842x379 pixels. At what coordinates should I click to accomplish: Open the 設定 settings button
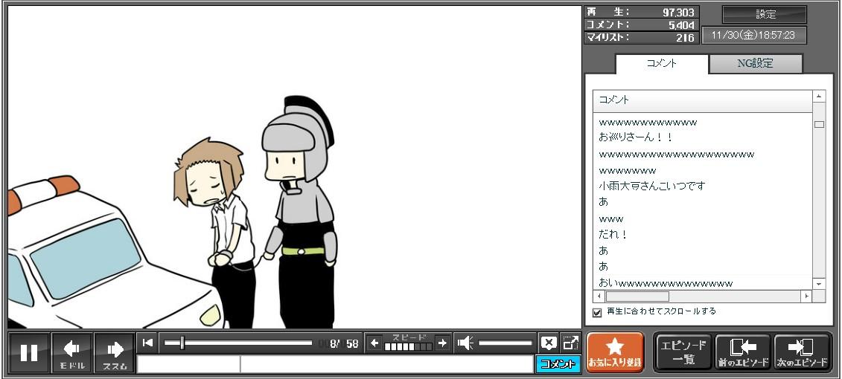pyautogui.click(x=765, y=14)
